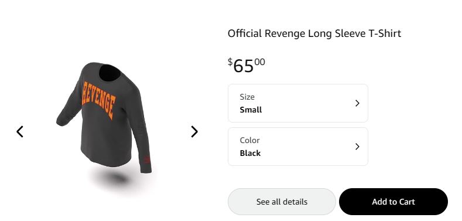Click the Small size value label
Image resolution: width=462 pixels, height=221 pixels.
[x=251, y=110]
